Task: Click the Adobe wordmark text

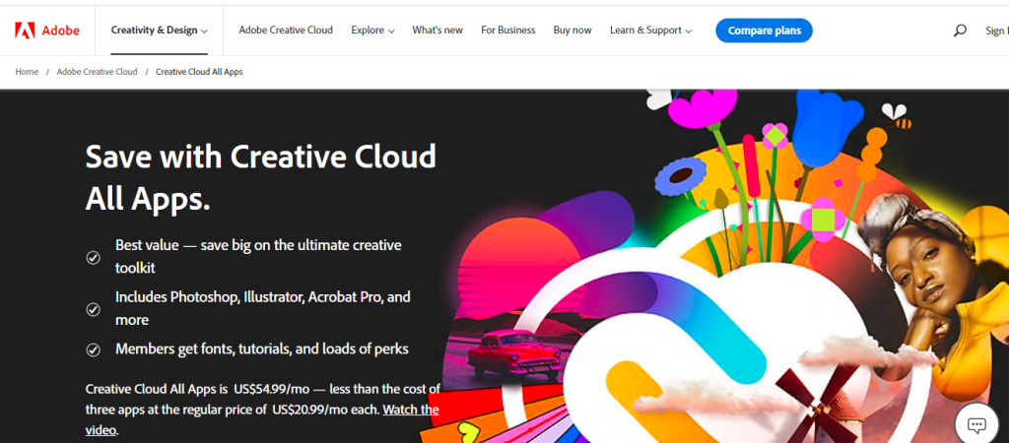Action: pos(61,31)
